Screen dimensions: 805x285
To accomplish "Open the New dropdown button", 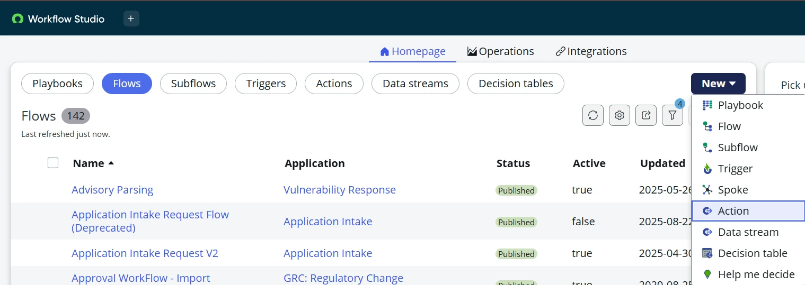I will [718, 84].
